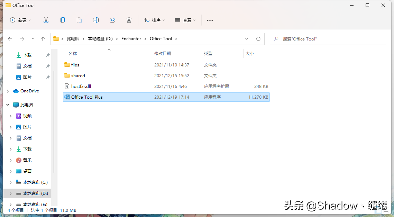394x217 pixels.
Task: Open the 查看 view dropdown
Action: pos(185,20)
